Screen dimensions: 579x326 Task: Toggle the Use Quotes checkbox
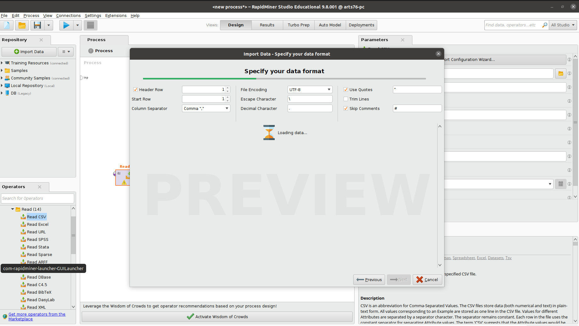346,90
